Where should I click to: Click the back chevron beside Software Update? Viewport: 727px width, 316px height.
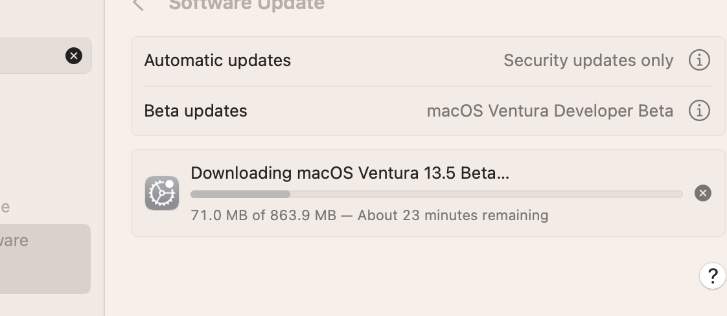[137, 5]
